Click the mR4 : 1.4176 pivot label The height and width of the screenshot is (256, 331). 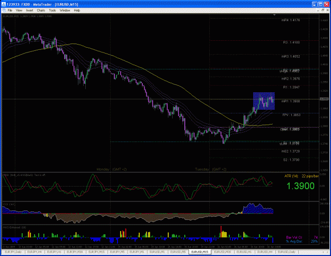(290, 20)
